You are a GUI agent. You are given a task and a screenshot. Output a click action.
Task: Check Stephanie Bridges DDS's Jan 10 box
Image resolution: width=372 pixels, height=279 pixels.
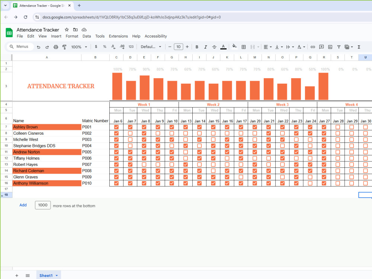[x=172, y=146]
